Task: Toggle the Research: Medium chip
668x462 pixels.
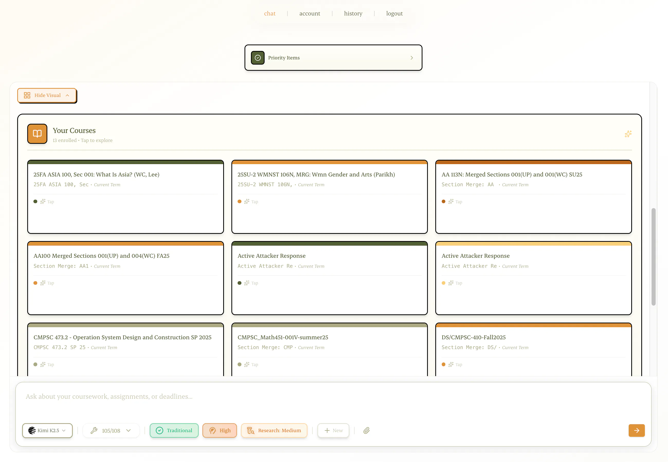Action: [x=274, y=430]
